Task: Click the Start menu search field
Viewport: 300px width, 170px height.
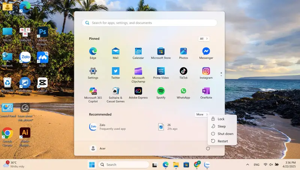Action: (150, 23)
